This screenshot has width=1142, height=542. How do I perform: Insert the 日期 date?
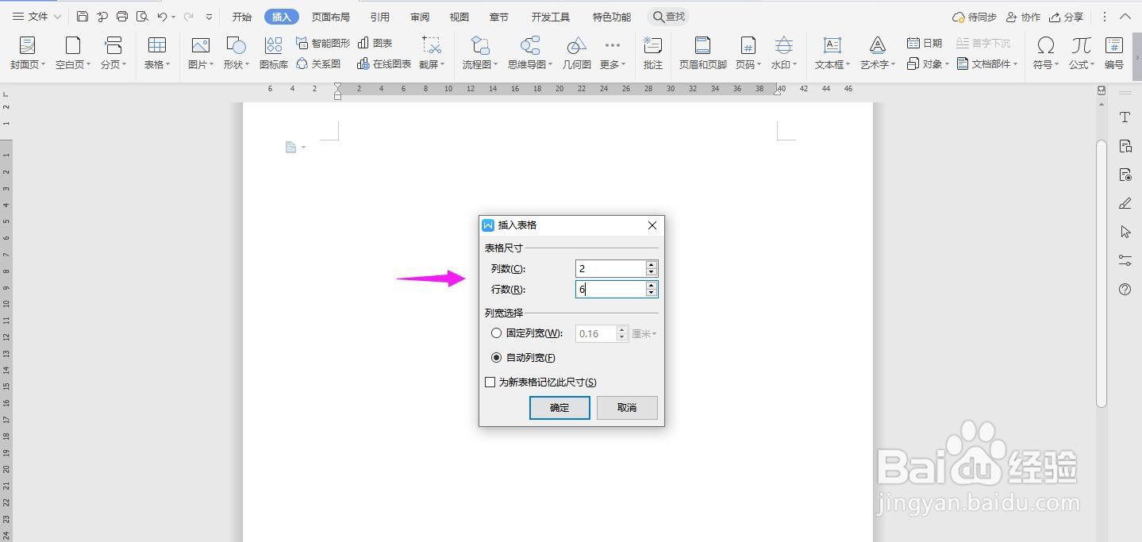[x=925, y=43]
